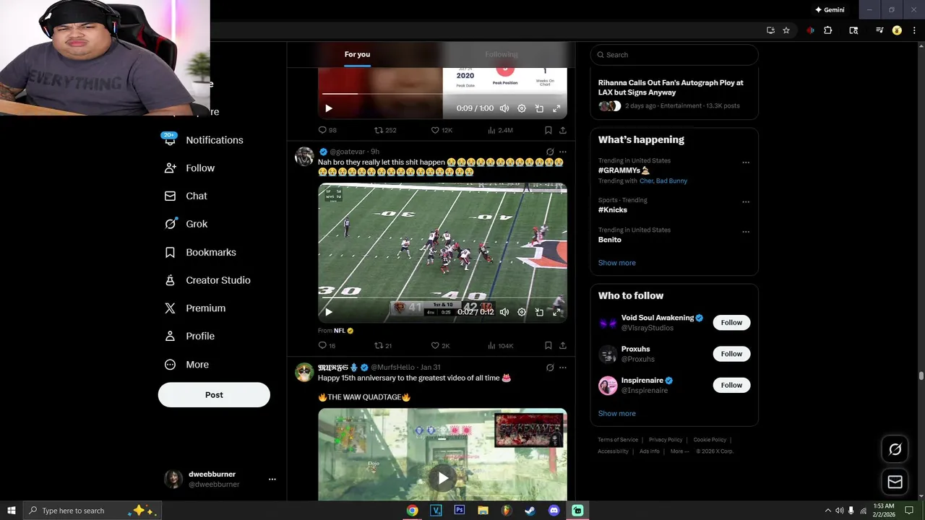Repost the post with 252 reposts
The height and width of the screenshot is (520, 925).
385,130
